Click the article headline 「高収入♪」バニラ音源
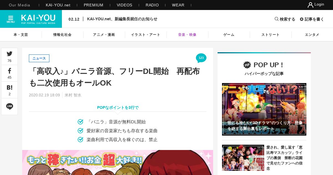The height and width of the screenshot is (175, 333). (x=115, y=77)
